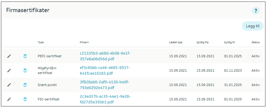The height and width of the screenshot is (108, 267).
Task: Open Miljøfyrtårn file ef3c60eb-ca46 pdf link
Action: click(x=105, y=71)
